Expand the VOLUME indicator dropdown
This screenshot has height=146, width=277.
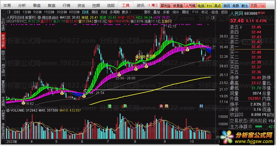point(8,110)
